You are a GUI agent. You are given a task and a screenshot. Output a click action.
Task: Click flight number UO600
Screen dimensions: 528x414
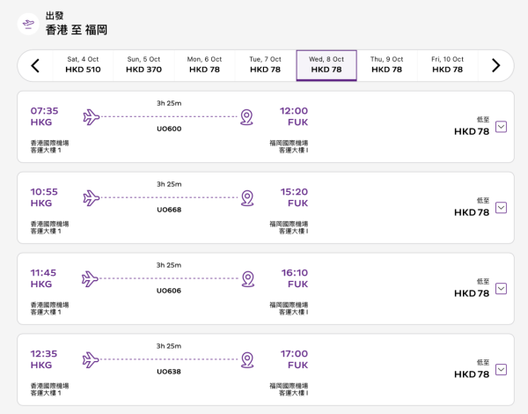coord(169,129)
